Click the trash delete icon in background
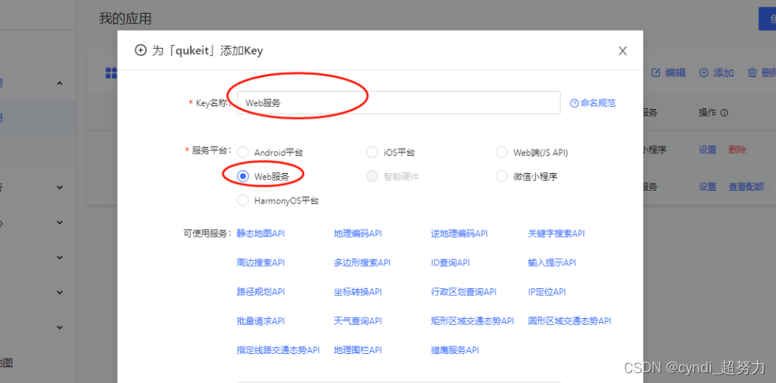The height and width of the screenshot is (383, 776). pos(752,72)
